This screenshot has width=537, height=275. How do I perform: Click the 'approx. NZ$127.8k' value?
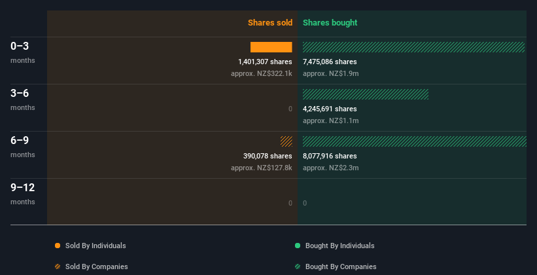pos(262,168)
